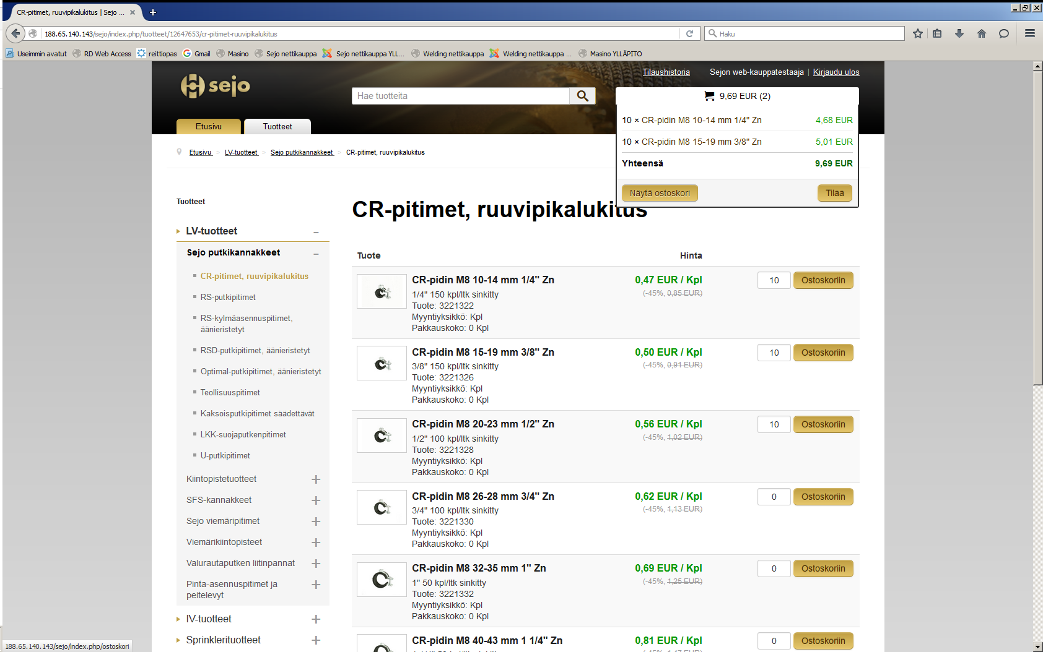Collapse Sejo putkikannakkeet subcategory

pos(316,254)
